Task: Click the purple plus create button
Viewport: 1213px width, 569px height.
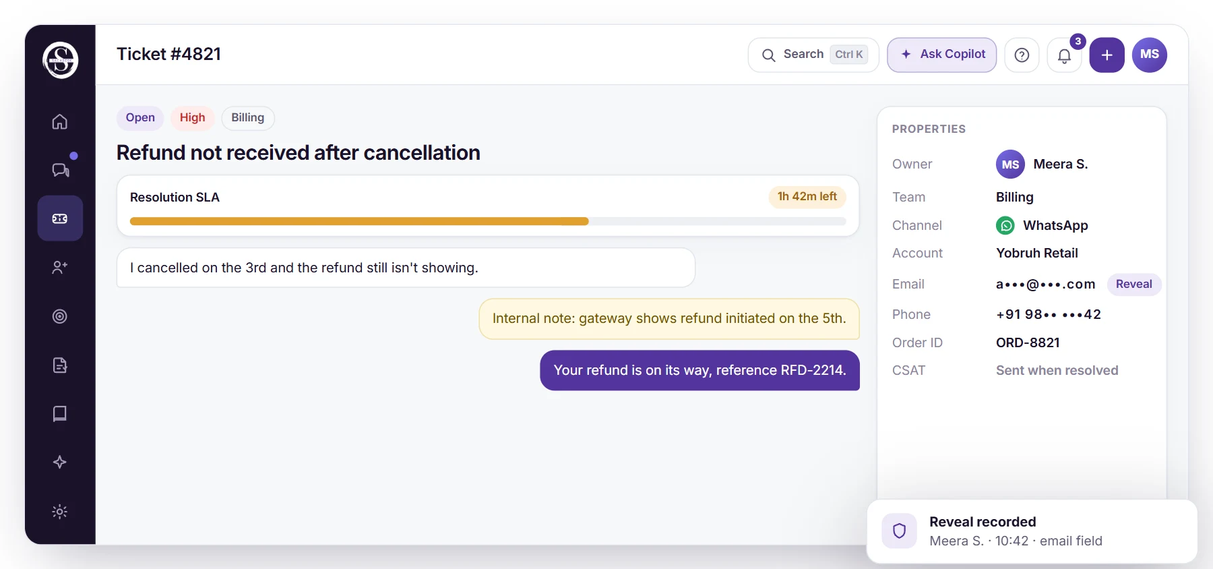Action: (1107, 55)
